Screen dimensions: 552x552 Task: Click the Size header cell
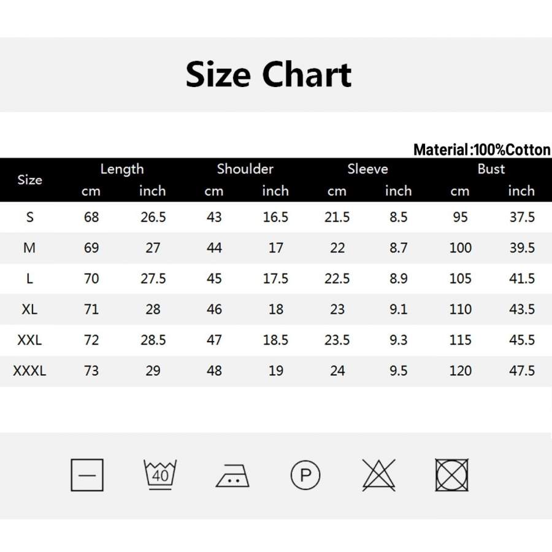[29, 180]
